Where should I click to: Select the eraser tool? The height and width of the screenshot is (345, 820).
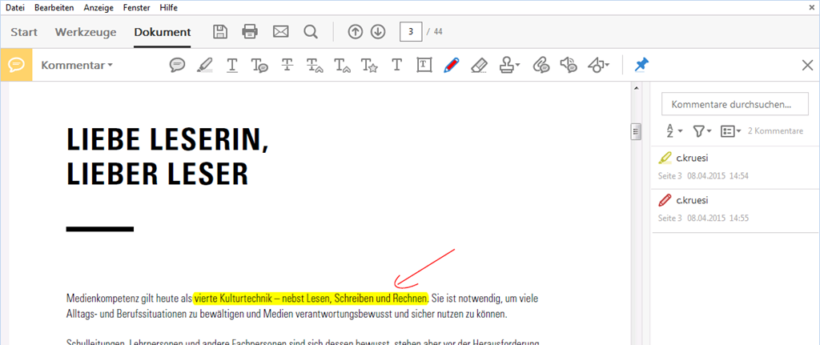pyautogui.click(x=479, y=65)
